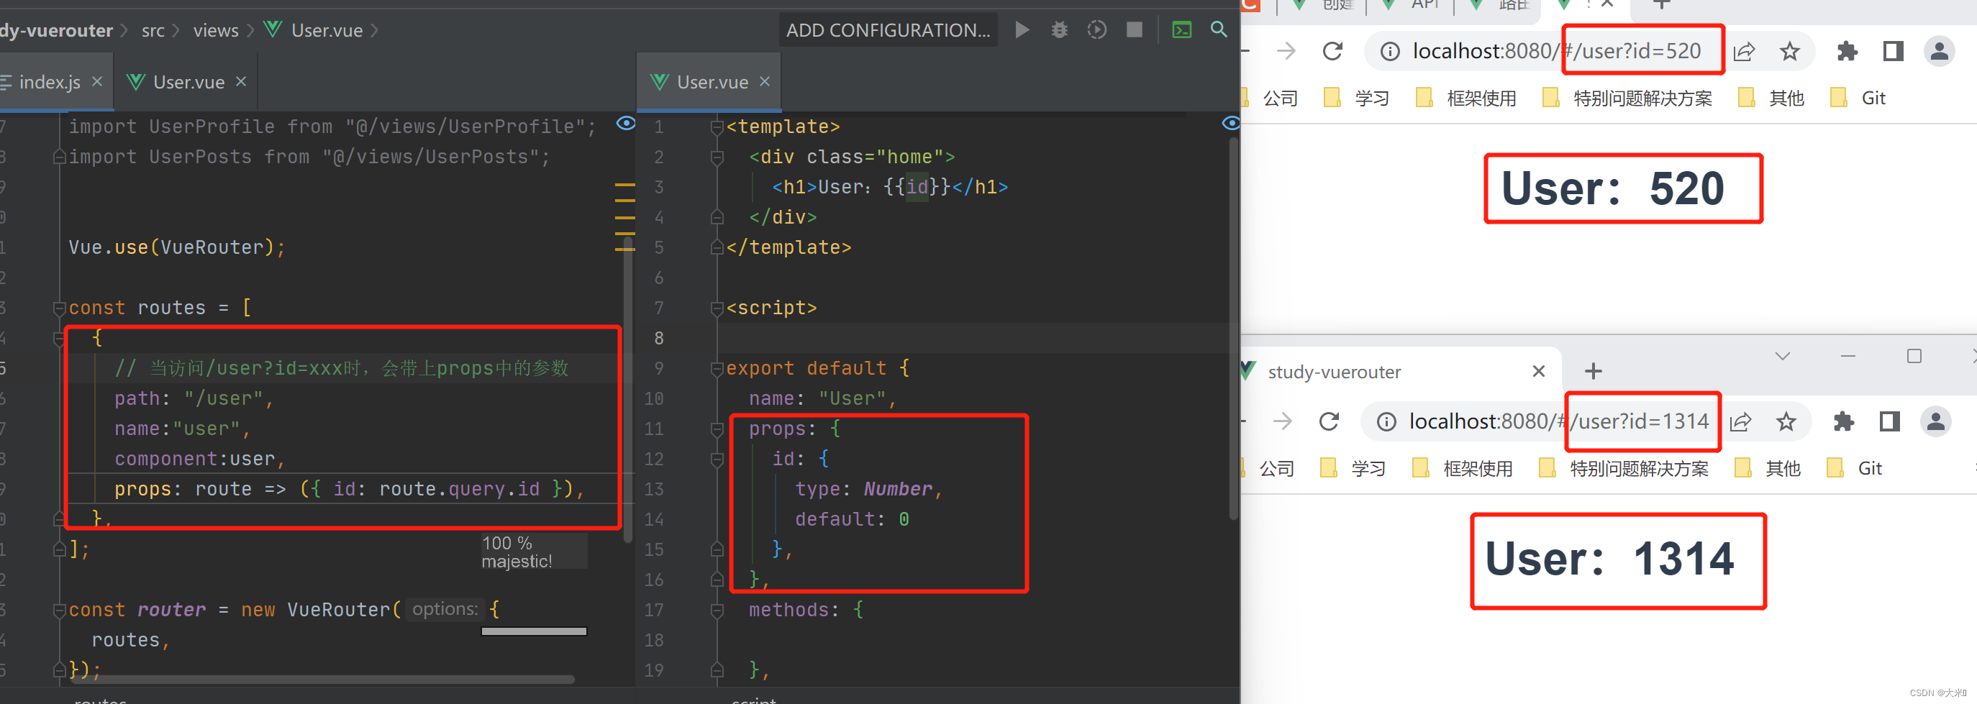Collapse the template tag fold at line 1
This screenshot has height=704, width=1977.
(717, 127)
